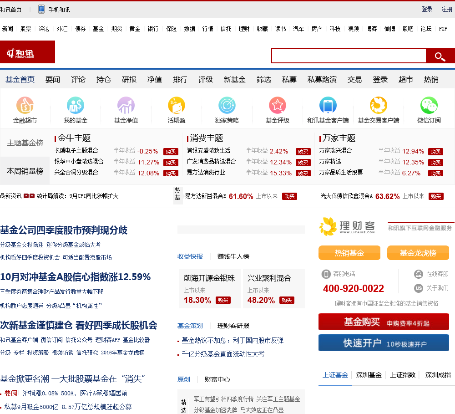The width and height of the screenshot is (455, 414).
Task: Click the 登录 link at top right
Action: (x=427, y=9)
